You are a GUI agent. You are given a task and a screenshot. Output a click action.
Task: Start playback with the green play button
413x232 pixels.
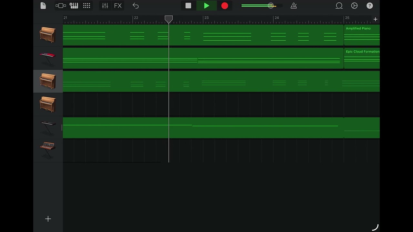point(206,6)
